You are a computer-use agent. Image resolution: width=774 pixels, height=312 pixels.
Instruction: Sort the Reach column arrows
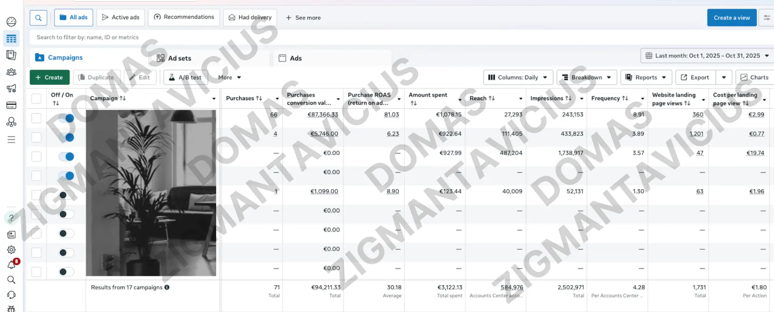tap(492, 98)
